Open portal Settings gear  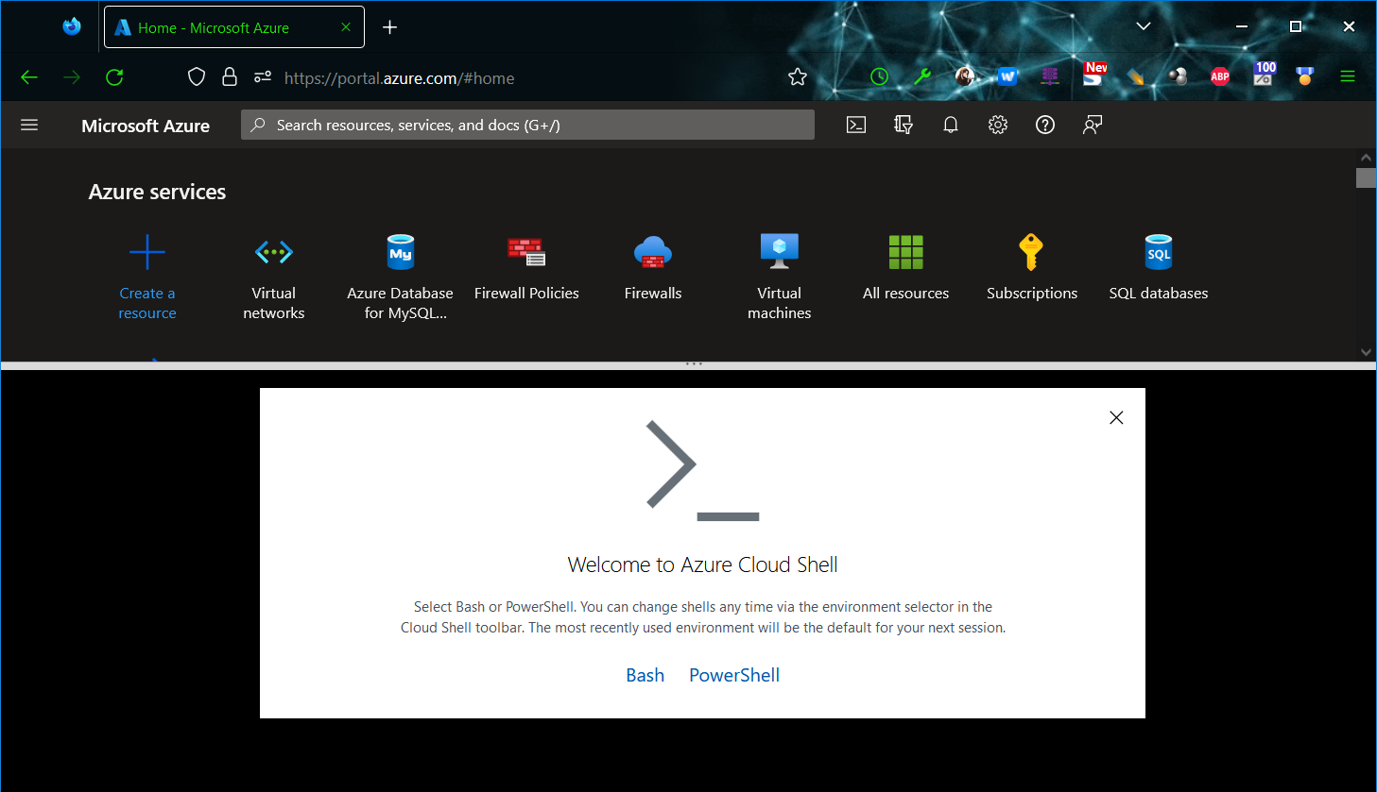(998, 125)
